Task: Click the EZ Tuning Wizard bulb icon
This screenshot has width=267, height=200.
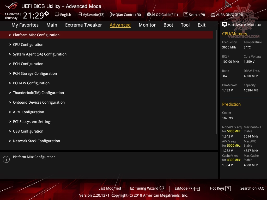Action: [x=162, y=189]
